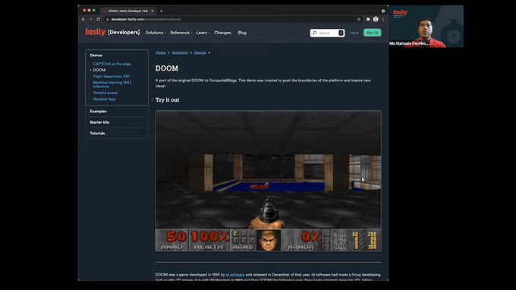Open Machine learning (ML) inference demo

(x=112, y=84)
